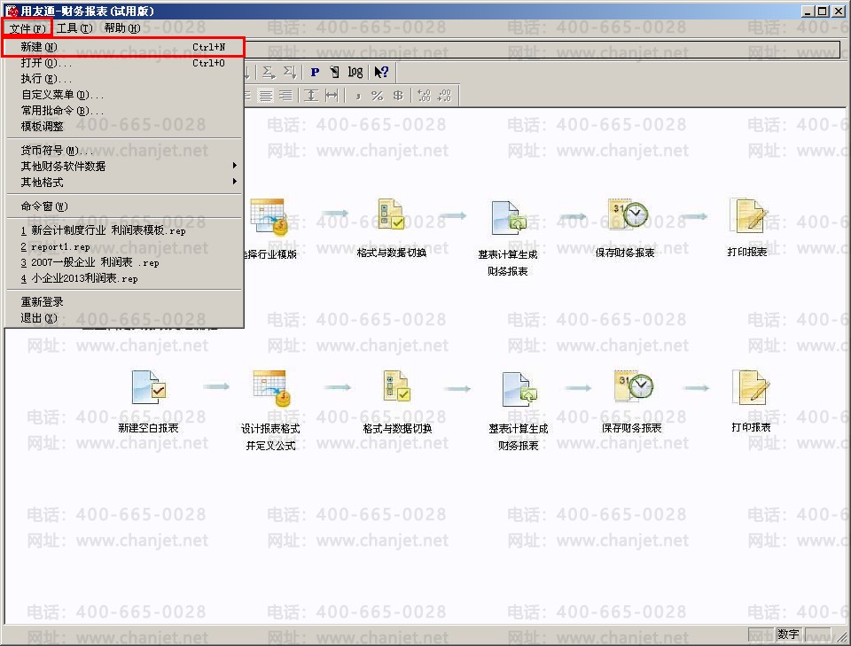Maximize the 用友通-财务报表 window
851x646 pixels.
822,11
